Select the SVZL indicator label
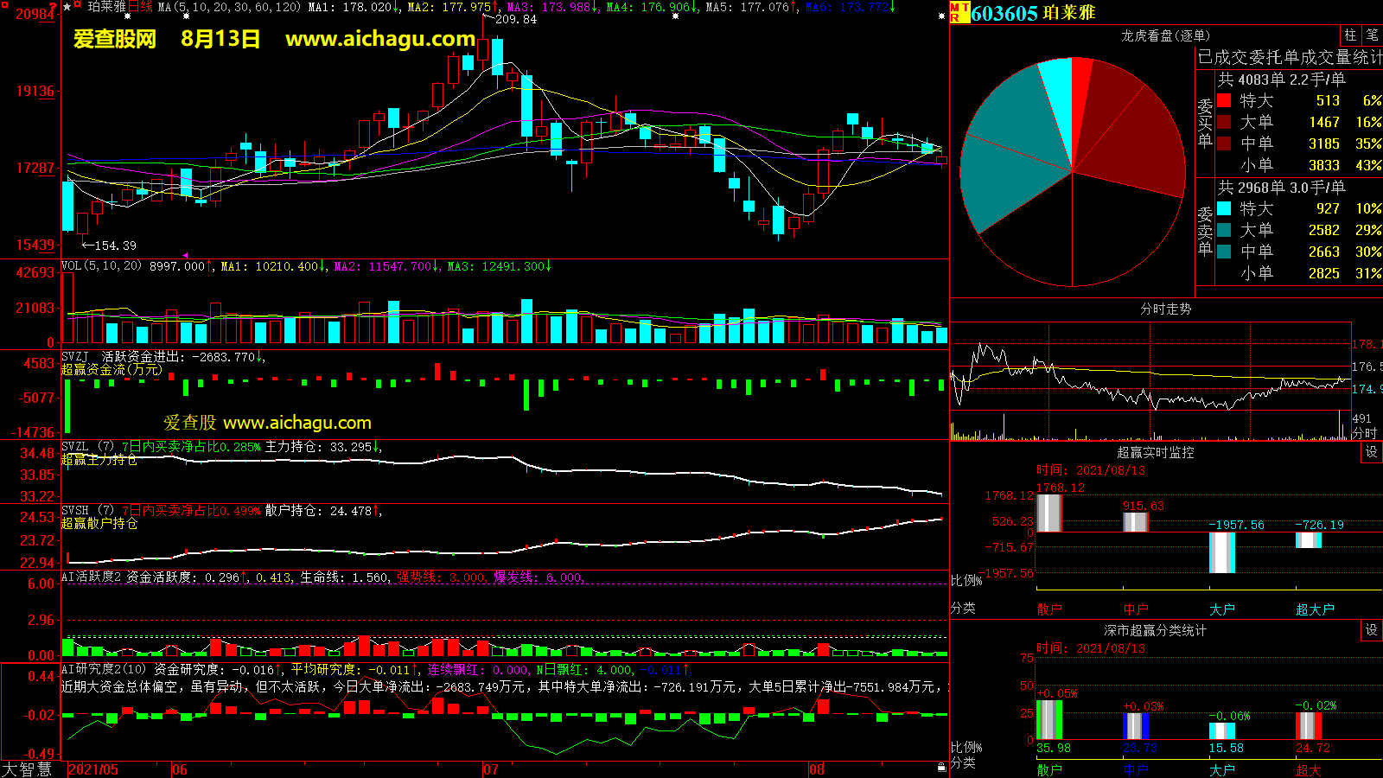This screenshot has height=778, width=1383. click(75, 446)
